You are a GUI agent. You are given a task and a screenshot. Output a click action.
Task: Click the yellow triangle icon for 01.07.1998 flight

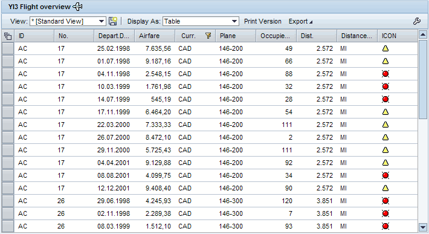pyautogui.click(x=385, y=61)
